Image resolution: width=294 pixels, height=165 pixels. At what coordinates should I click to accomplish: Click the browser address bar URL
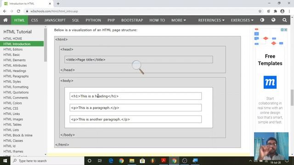54,11
